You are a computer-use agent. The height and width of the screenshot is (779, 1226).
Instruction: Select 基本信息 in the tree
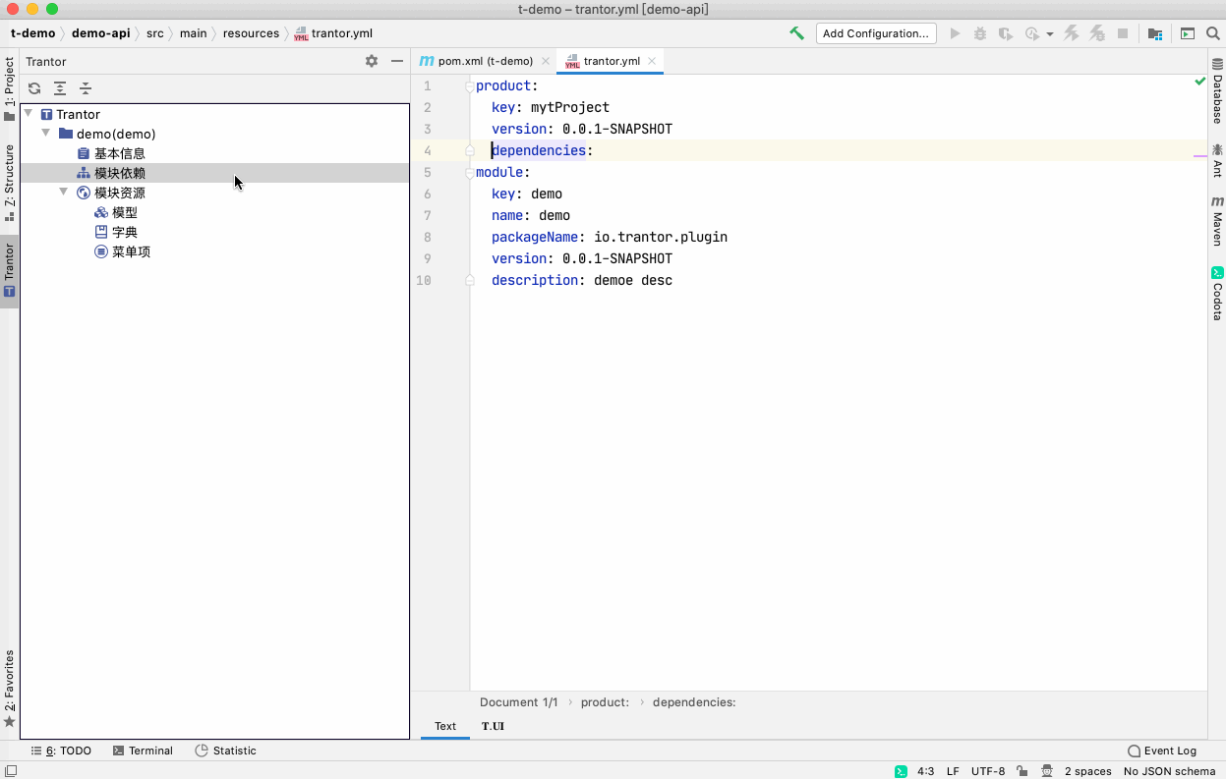click(120, 153)
